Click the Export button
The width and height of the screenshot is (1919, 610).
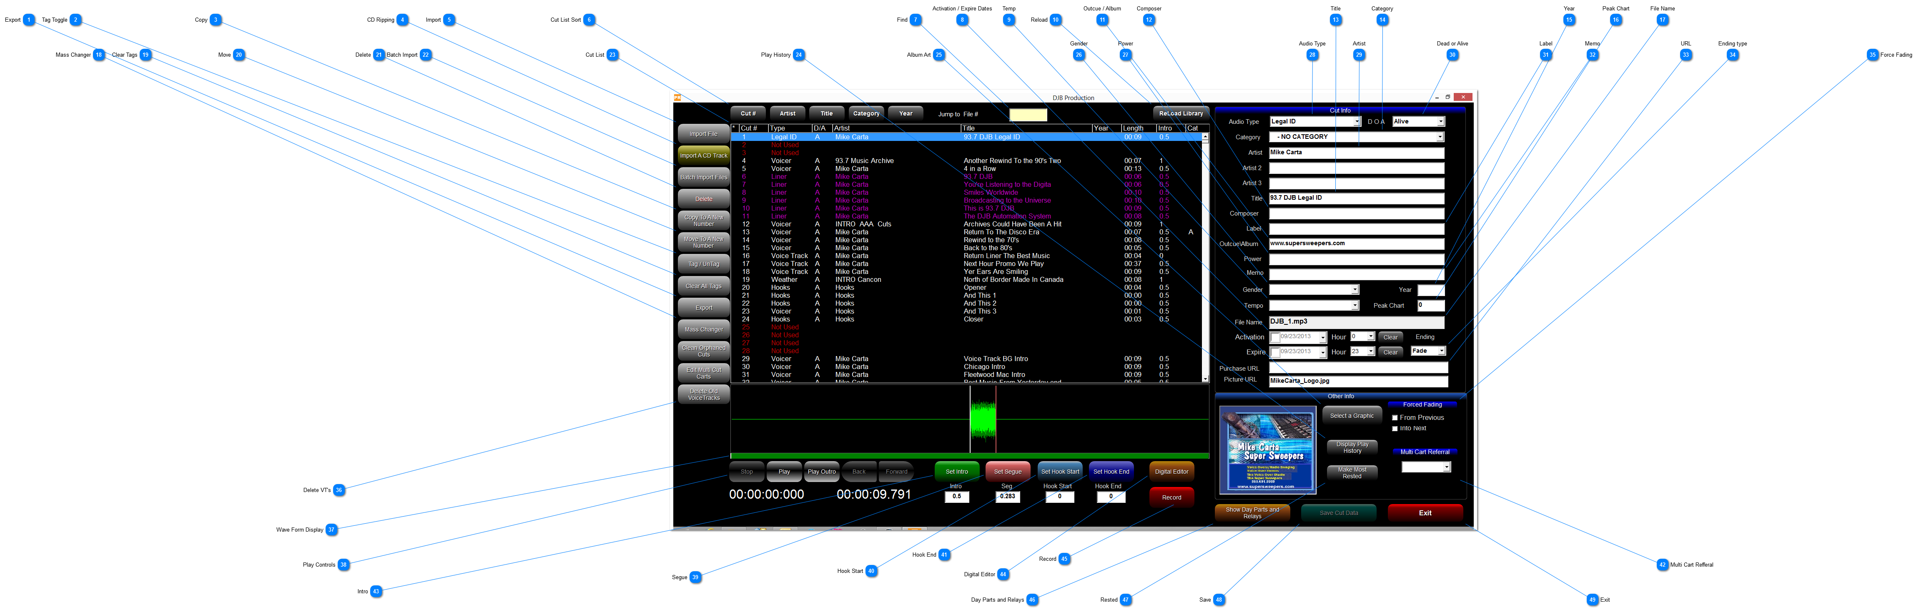tap(703, 308)
